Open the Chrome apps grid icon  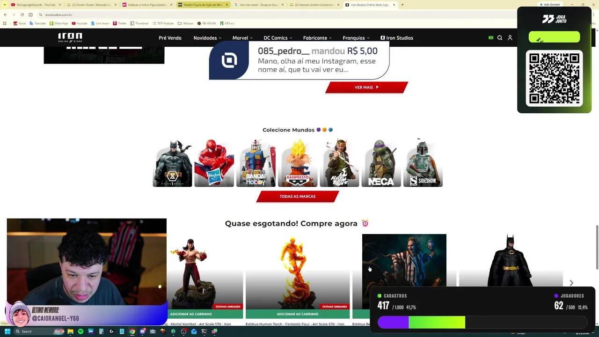5,23
